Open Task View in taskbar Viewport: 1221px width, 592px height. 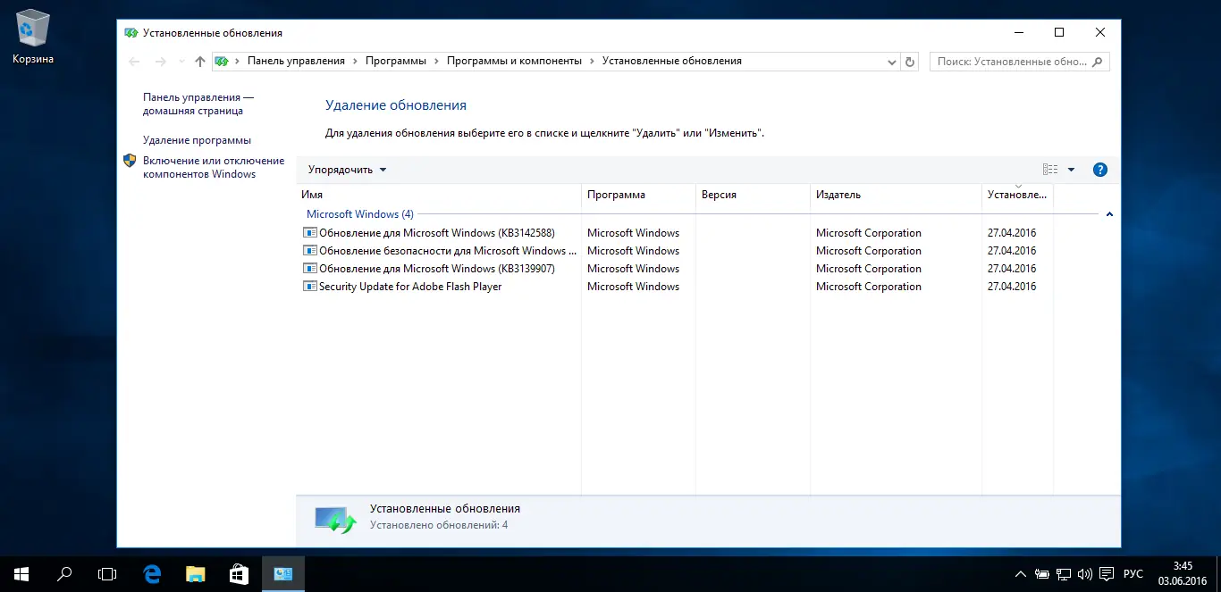pos(107,574)
